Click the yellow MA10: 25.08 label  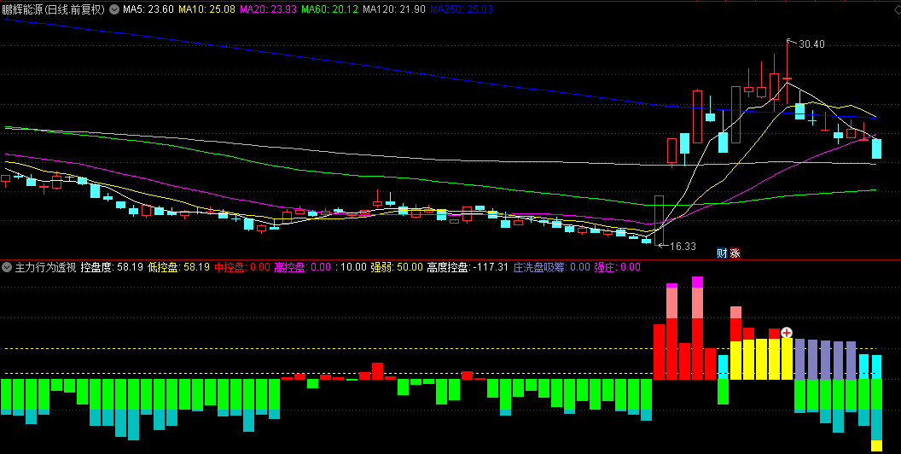[x=206, y=9]
